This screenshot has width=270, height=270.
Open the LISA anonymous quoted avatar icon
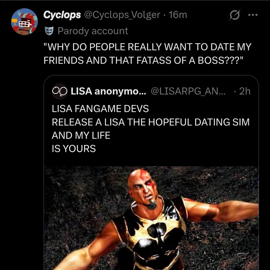(x=60, y=91)
